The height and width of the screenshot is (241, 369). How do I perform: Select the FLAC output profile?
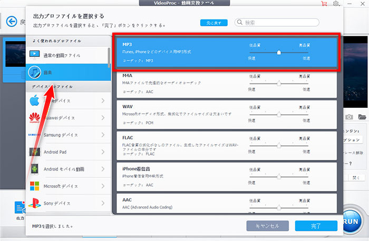(227, 146)
